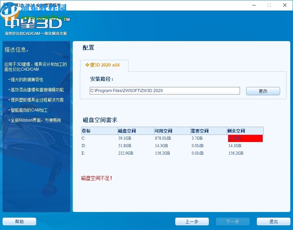The image size is (293, 230).
Task: Exit installer with the 退出 button
Action: click(x=274, y=222)
